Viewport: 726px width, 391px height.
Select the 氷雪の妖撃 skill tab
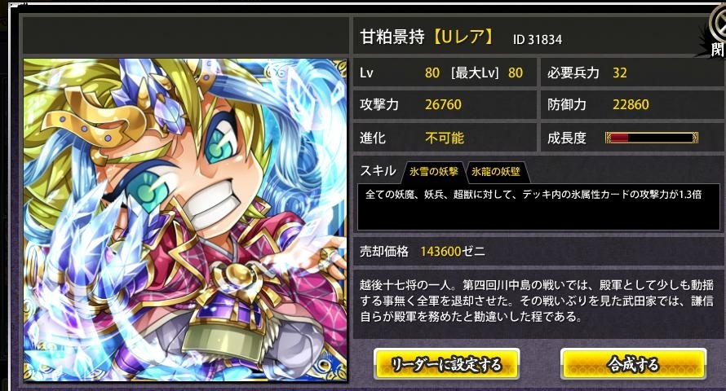pyautogui.click(x=433, y=172)
